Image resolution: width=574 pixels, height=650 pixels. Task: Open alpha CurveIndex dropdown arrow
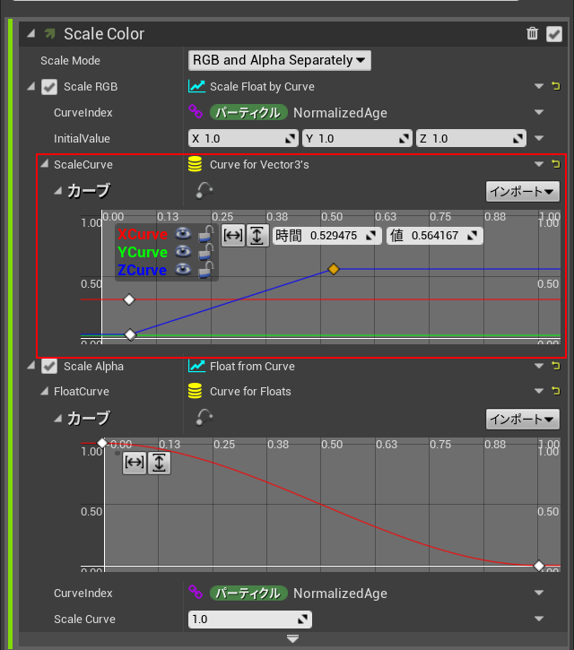[x=539, y=593]
